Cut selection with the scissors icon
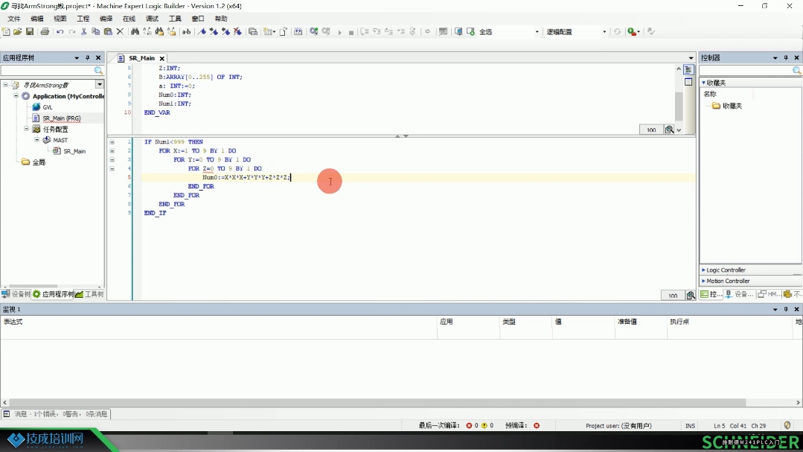This screenshot has height=452, width=803. (84, 32)
